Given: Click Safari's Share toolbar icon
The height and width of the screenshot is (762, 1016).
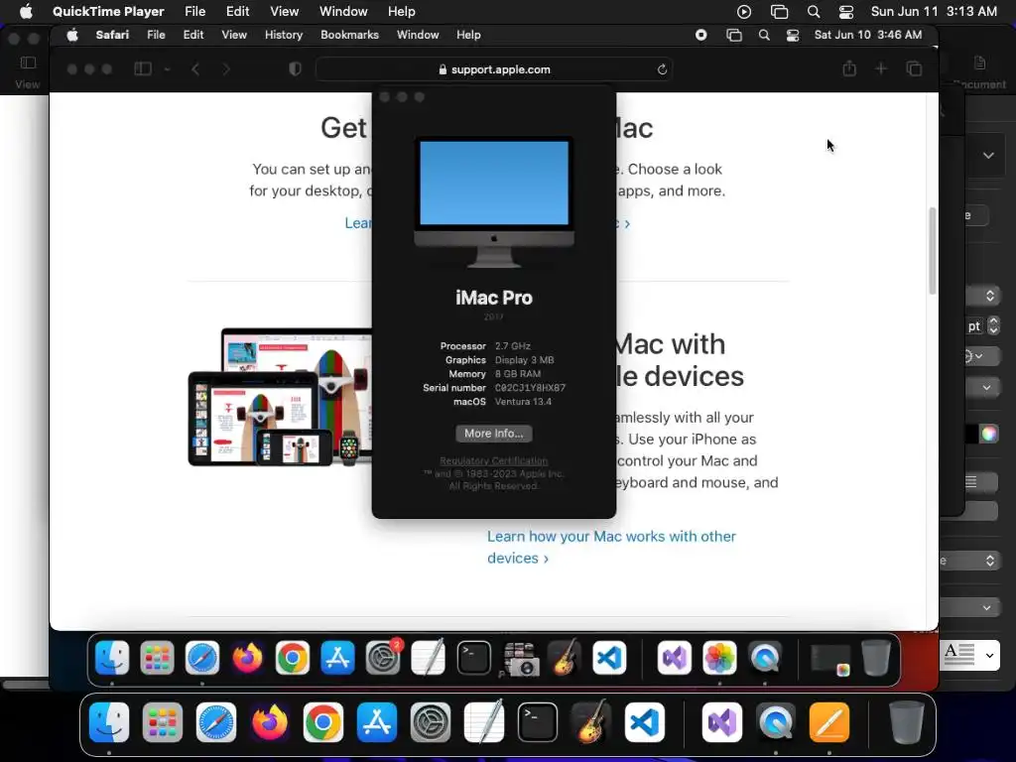Looking at the screenshot, I should click(x=849, y=68).
